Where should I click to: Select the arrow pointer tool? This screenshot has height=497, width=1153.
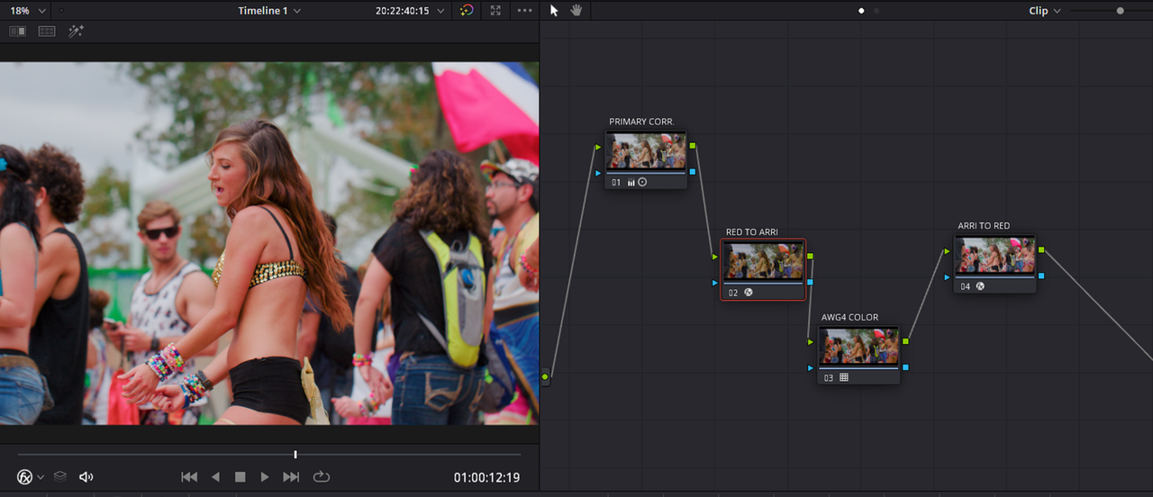pos(554,11)
